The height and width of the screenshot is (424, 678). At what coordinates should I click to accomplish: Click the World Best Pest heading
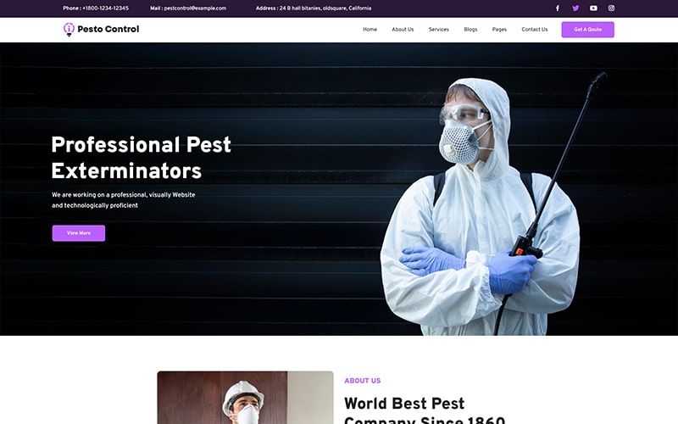coord(425,410)
